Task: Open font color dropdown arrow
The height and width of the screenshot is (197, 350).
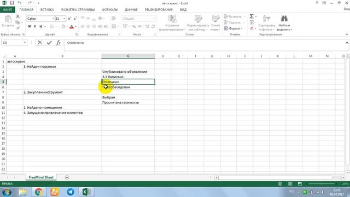Action: [x=76, y=27]
